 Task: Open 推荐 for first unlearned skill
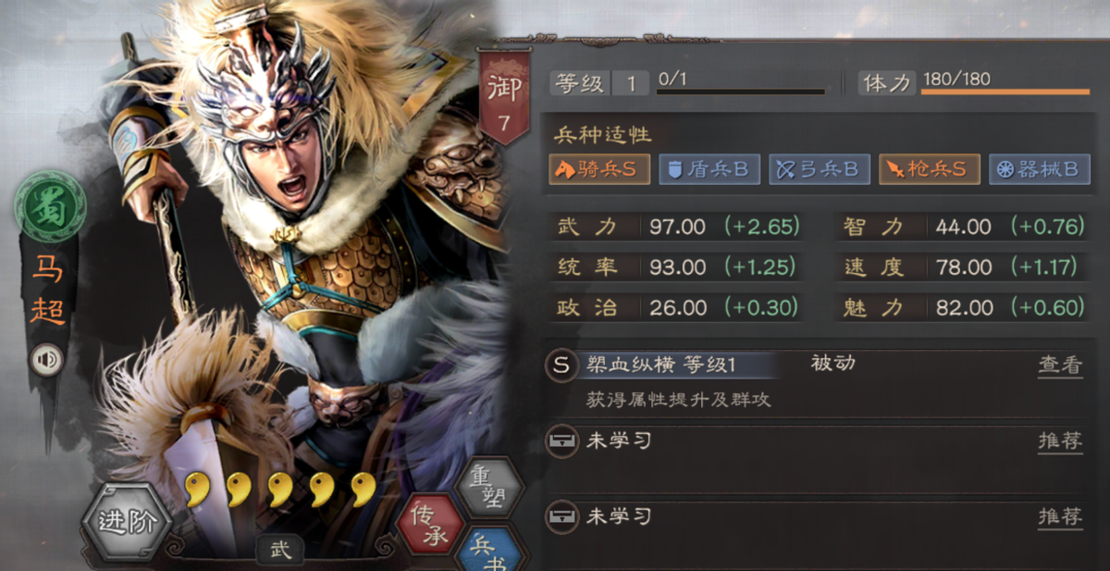click(1060, 441)
